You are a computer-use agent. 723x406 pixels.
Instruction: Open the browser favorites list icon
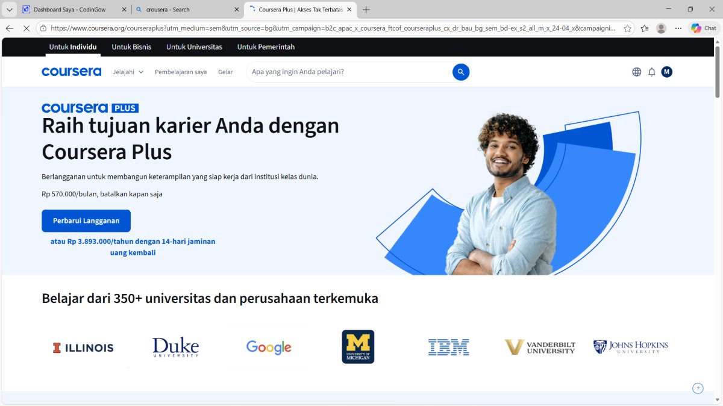coord(645,28)
